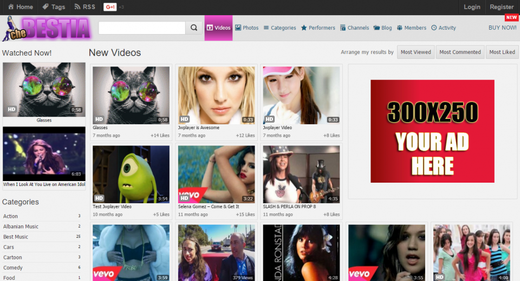520x281 pixels.
Task: Click the BUY NOW! link
Action: click(x=503, y=28)
